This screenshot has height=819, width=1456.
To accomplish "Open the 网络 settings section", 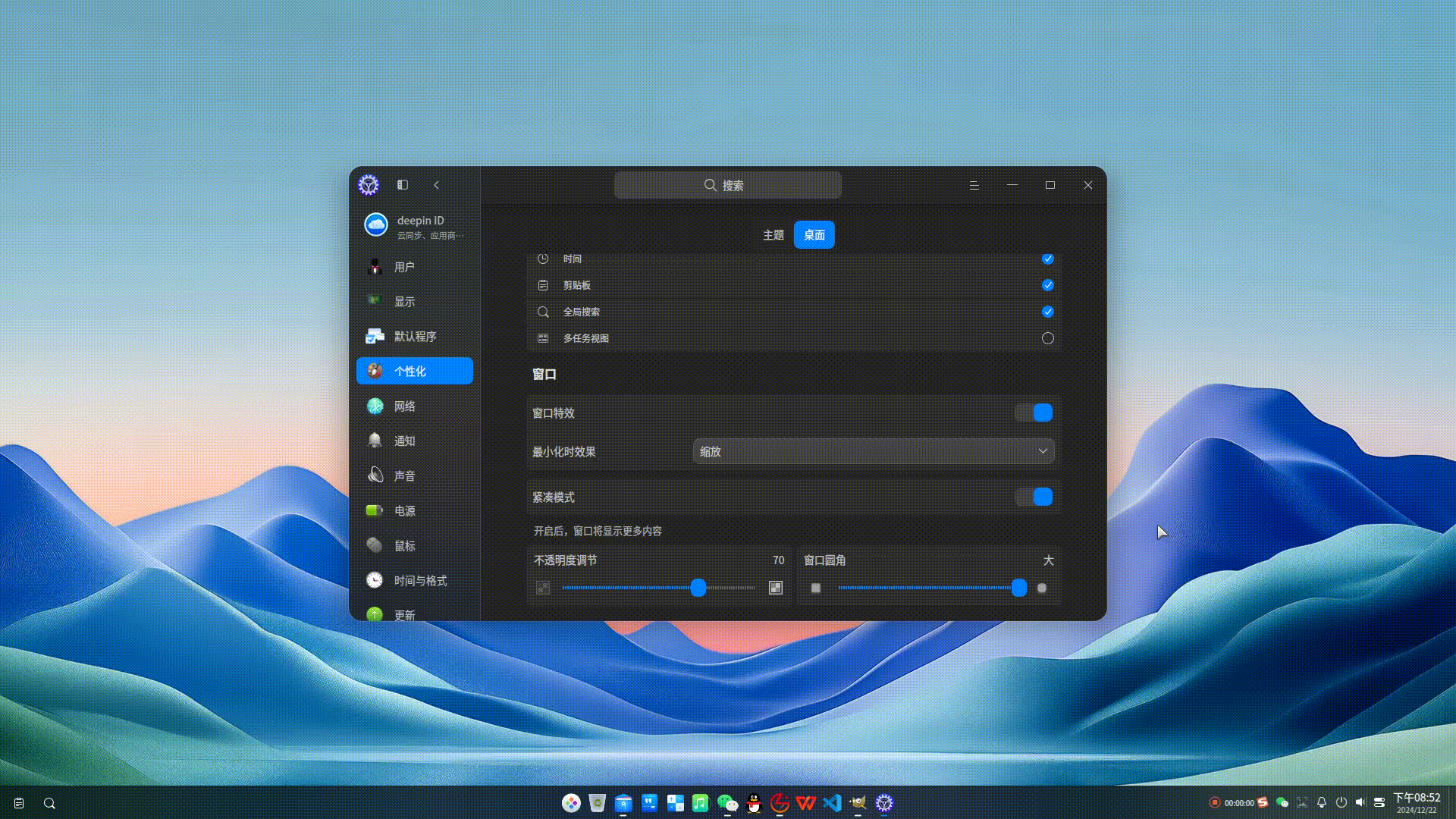I will [415, 406].
